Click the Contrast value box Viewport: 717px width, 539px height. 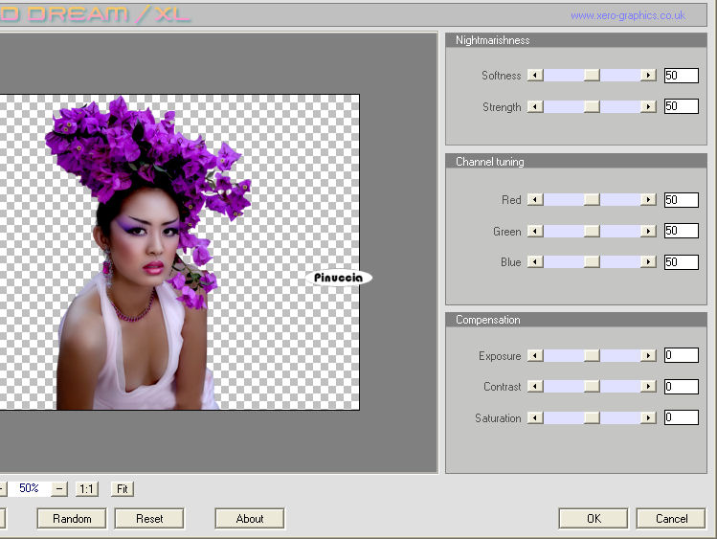coord(682,387)
